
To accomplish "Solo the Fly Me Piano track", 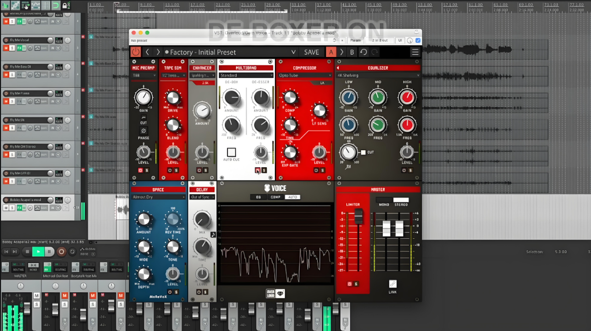I will 12,101.
